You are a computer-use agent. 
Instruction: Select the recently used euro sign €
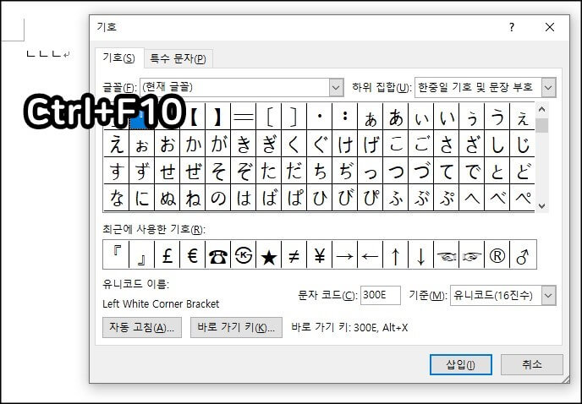tap(192, 254)
